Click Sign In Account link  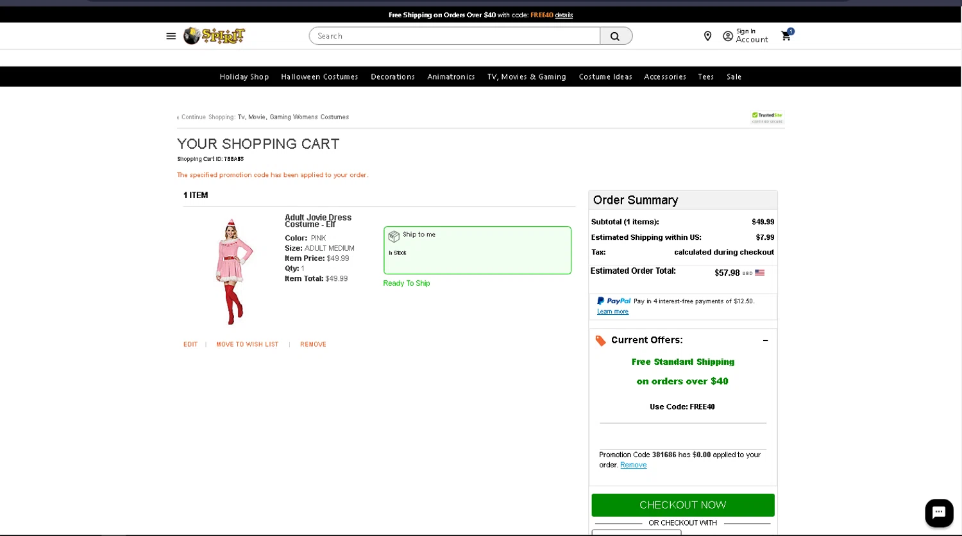click(752, 35)
